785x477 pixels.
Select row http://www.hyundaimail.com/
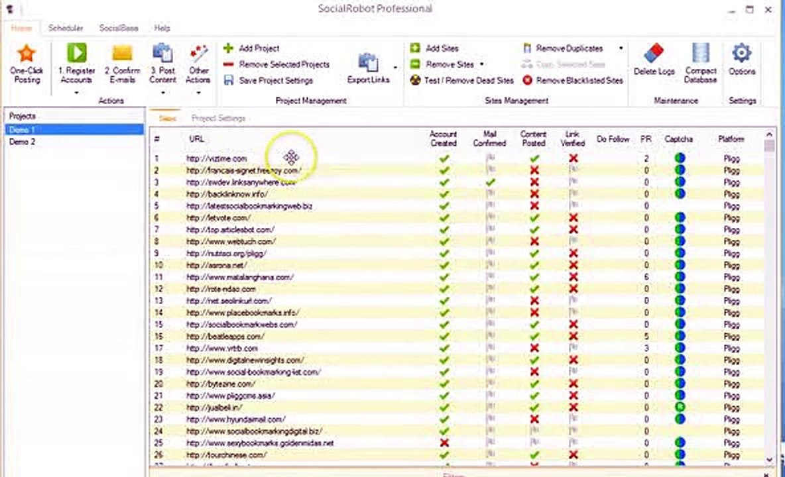pyautogui.click(x=457, y=419)
